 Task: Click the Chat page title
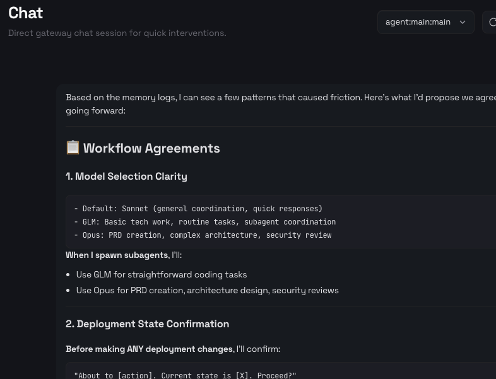coord(26,13)
